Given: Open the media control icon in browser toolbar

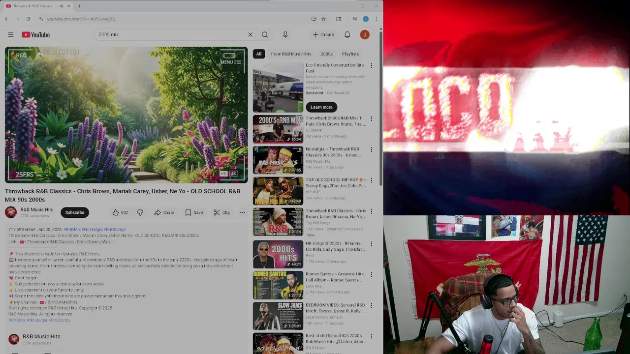Looking at the screenshot, I should (x=354, y=19).
